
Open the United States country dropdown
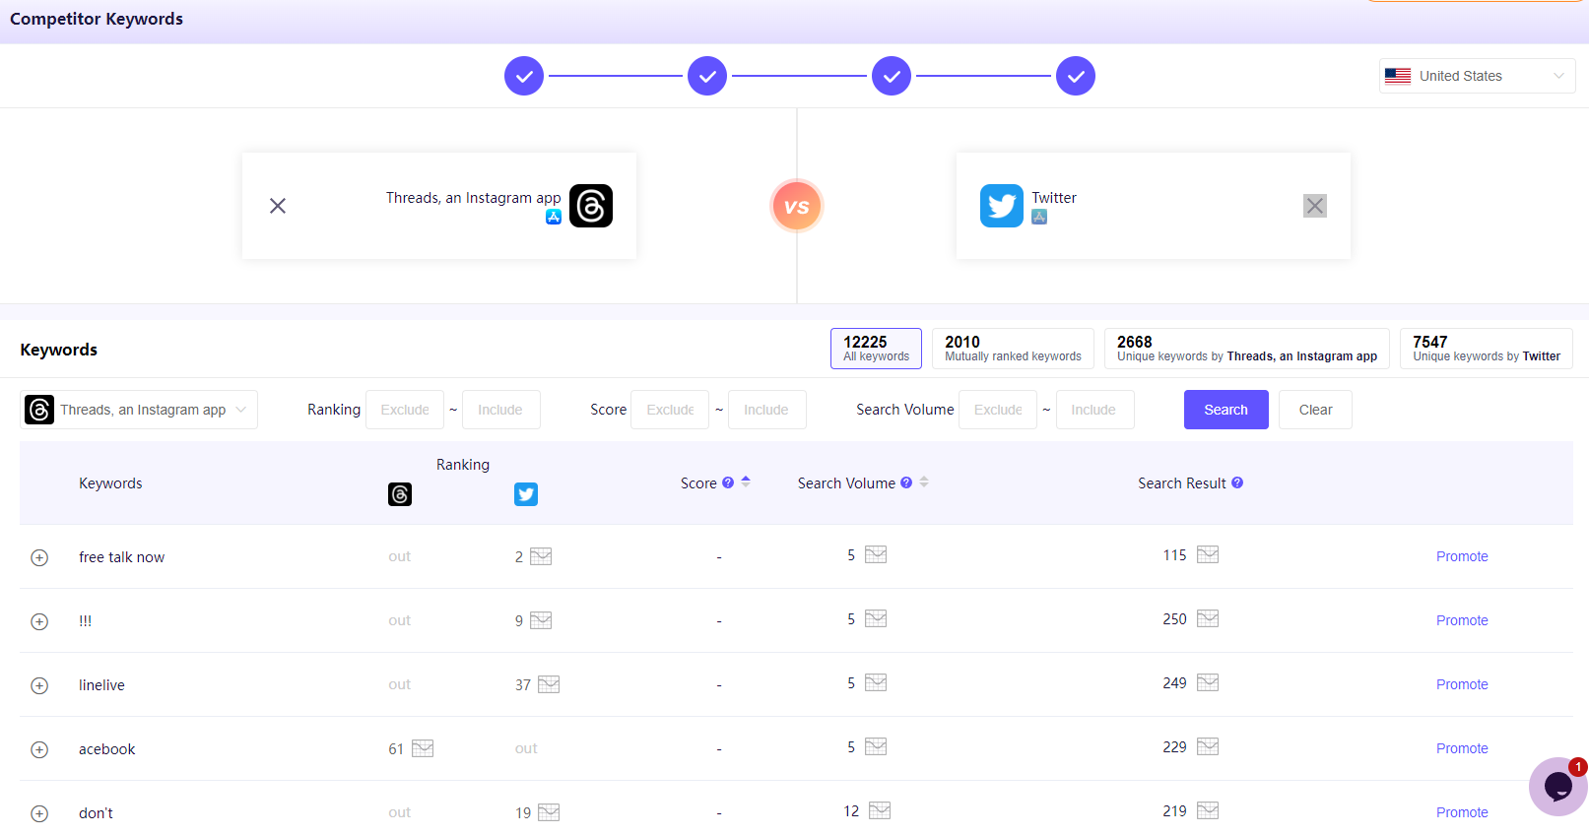(x=1477, y=76)
